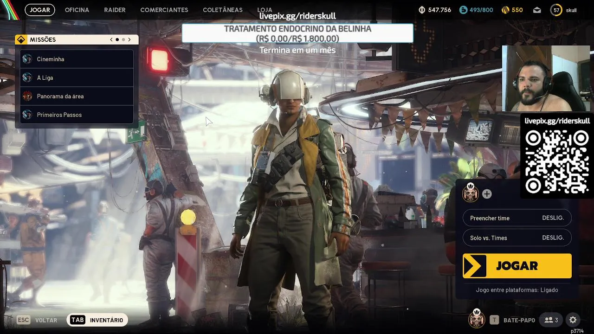Click the Jogo entre plataformas: Ligado text

point(517,290)
